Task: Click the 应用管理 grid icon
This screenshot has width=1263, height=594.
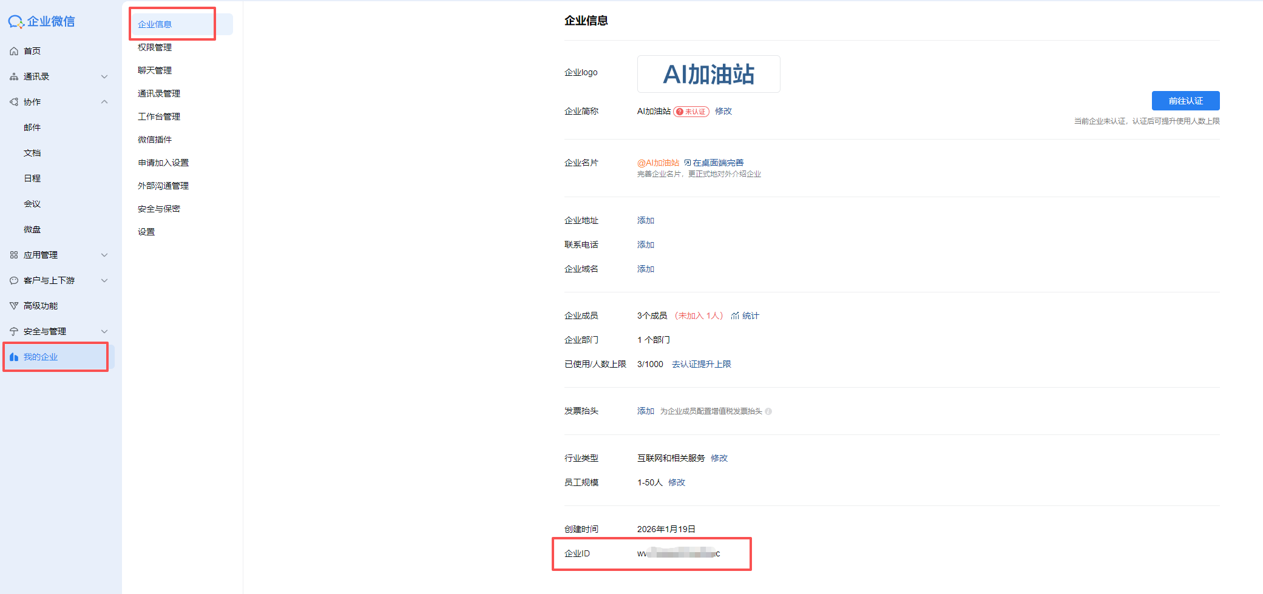Action: click(14, 255)
